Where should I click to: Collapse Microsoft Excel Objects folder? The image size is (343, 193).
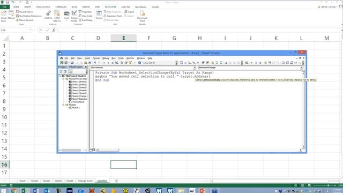[63, 79]
